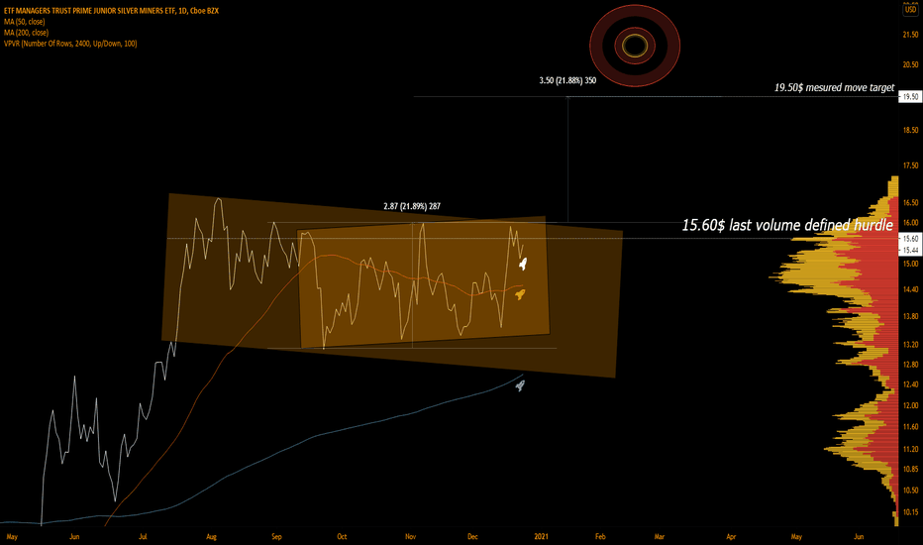Click the red concentric circles target drawing
This screenshot has width=923, height=545.
click(x=635, y=46)
